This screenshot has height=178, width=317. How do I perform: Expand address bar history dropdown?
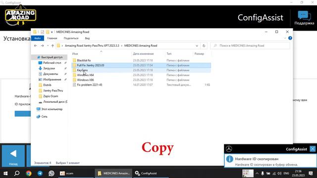(x=197, y=46)
